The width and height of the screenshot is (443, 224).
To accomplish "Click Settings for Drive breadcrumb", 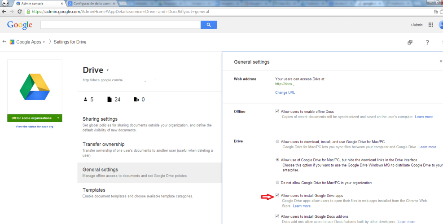I will [70, 42].
